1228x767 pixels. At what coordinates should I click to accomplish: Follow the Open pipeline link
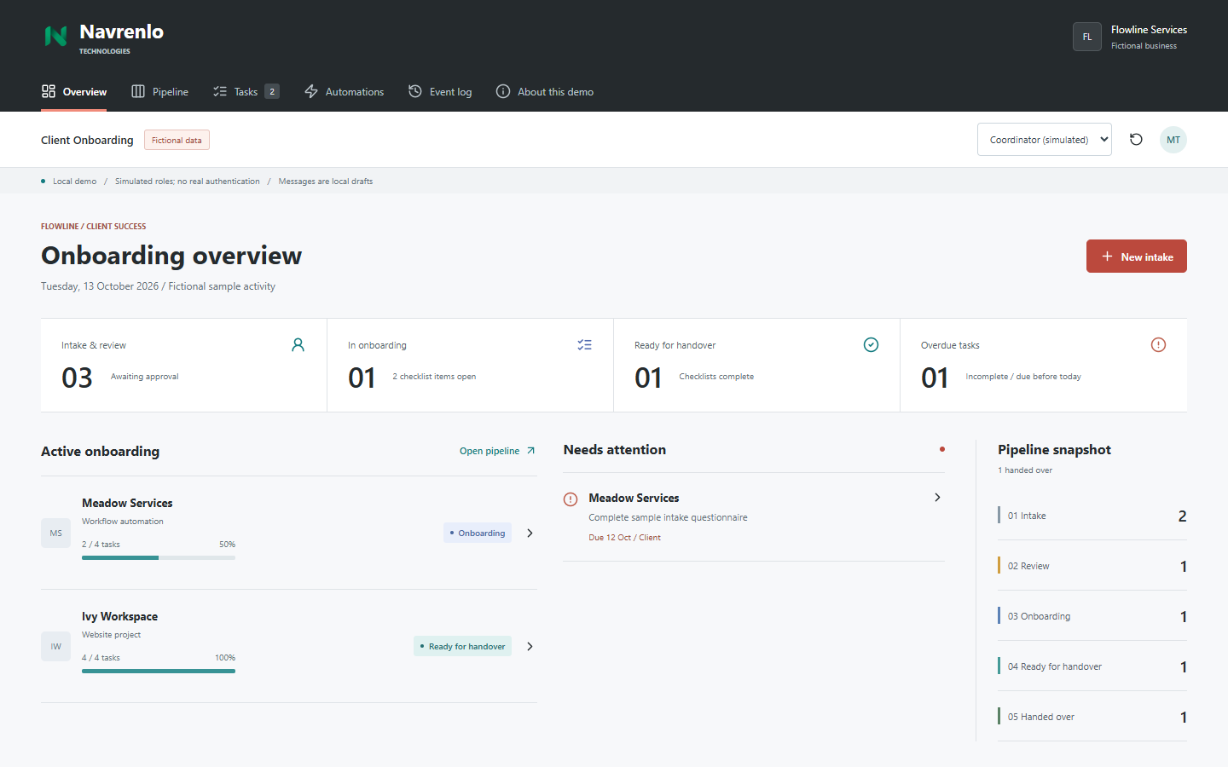coord(497,451)
